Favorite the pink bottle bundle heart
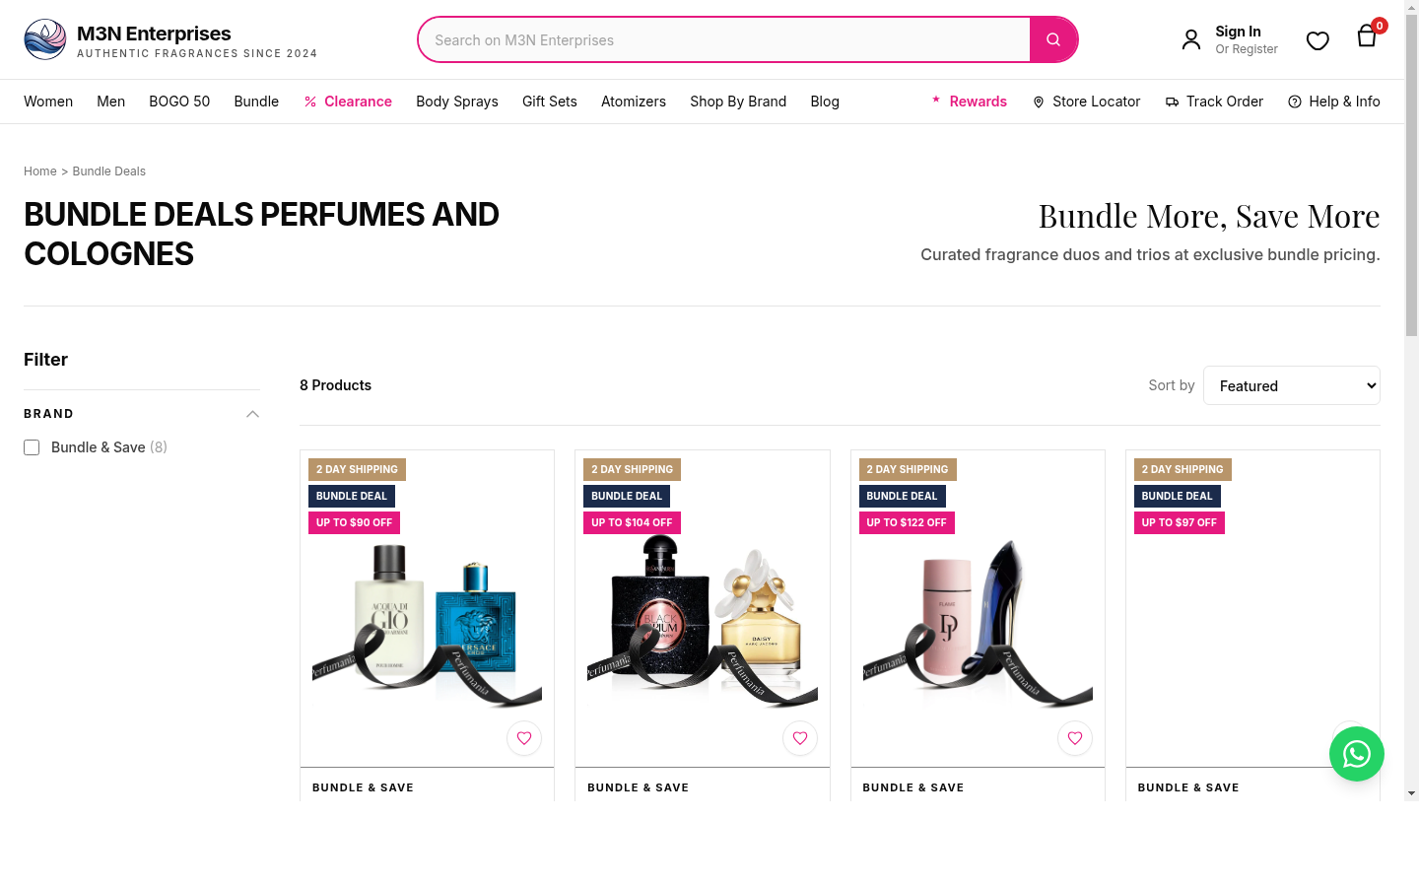 point(1075,738)
